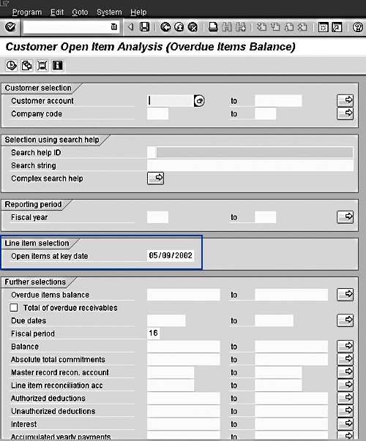The height and width of the screenshot is (441, 366).
Task: Open value help beside Customer account
Action: [x=199, y=101]
